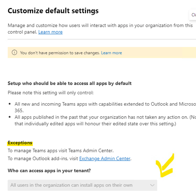This screenshot has height=193, width=196.
Task: Click the 'To manage Teams apps visit Teams Admin Center' line
Action: pyautogui.click(x=61, y=150)
